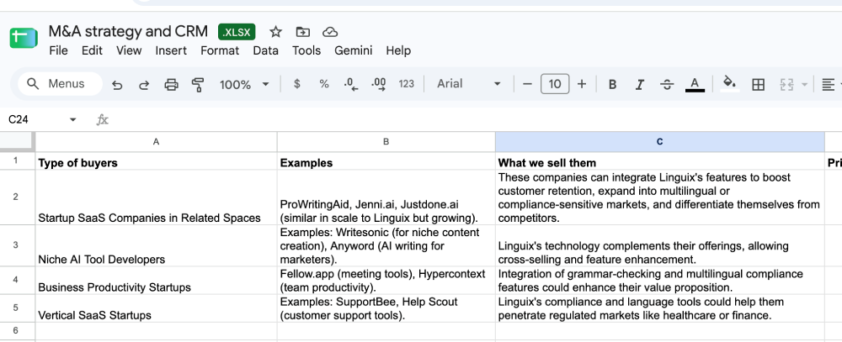Viewport: 842px width, 342px height.
Task: Star the M&A strategy and CRM document
Action: (275, 32)
